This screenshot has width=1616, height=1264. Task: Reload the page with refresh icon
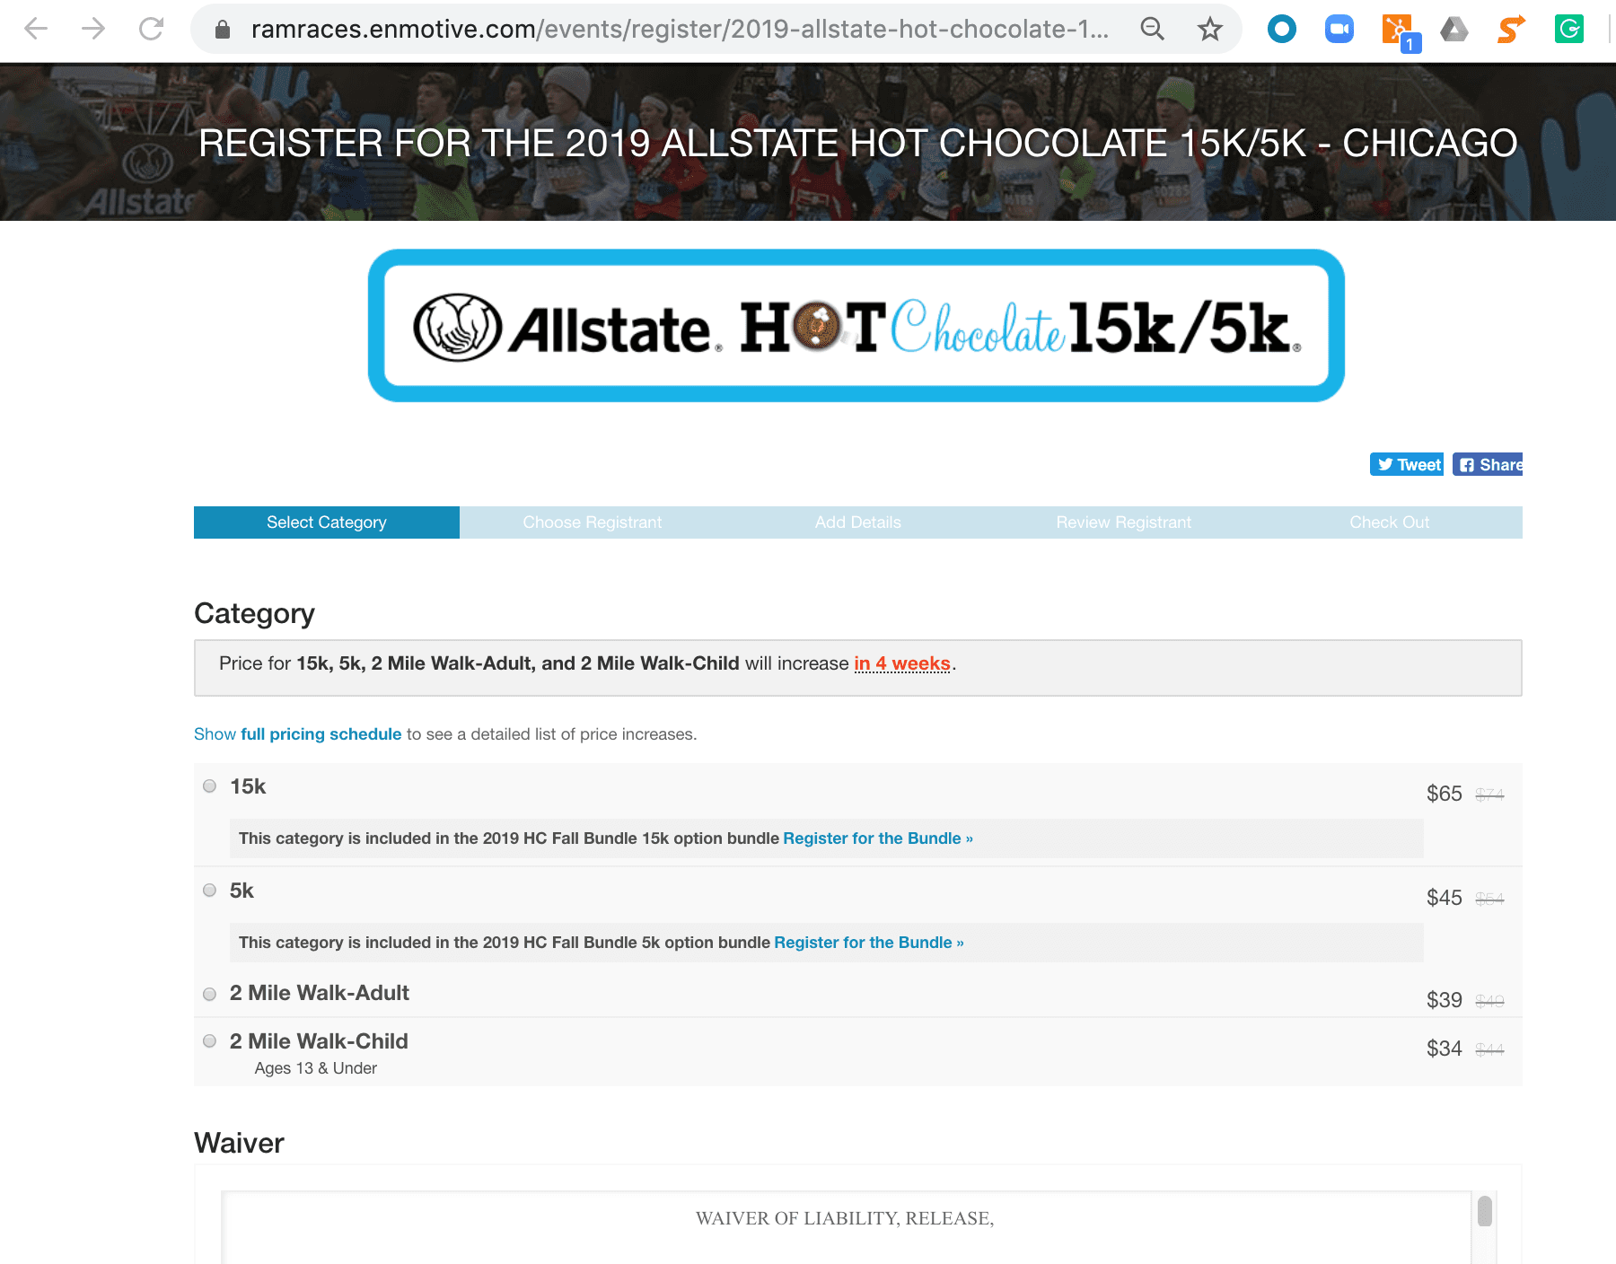point(151,30)
